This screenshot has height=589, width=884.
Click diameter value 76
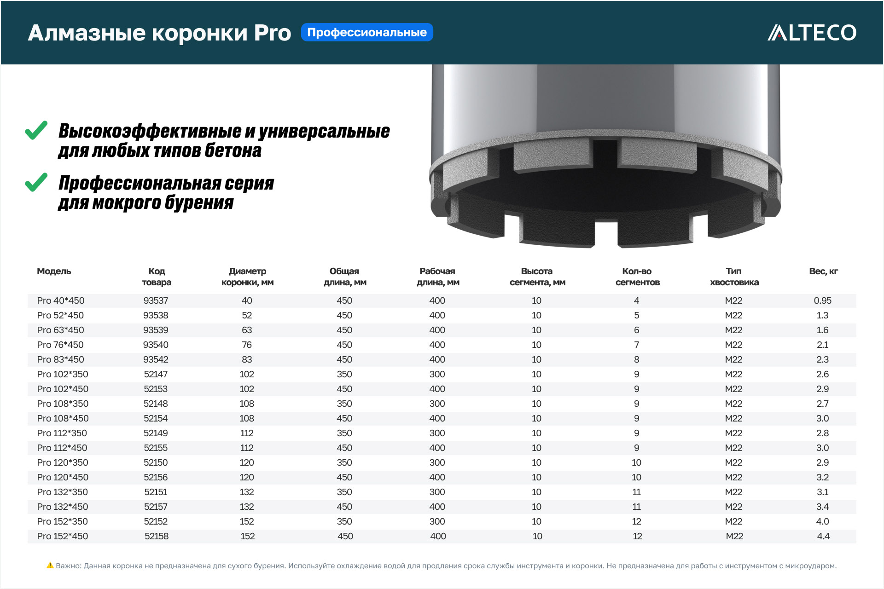click(247, 345)
